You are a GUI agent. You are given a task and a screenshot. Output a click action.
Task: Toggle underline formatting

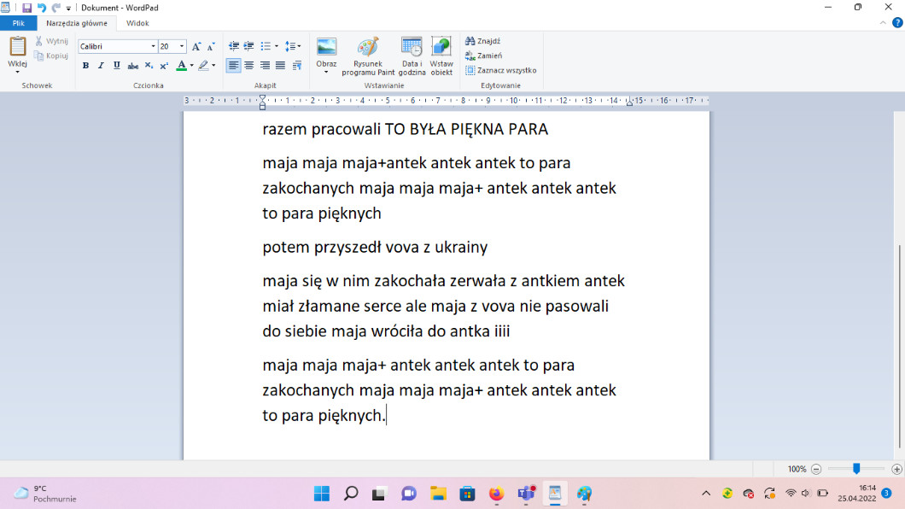116,66
